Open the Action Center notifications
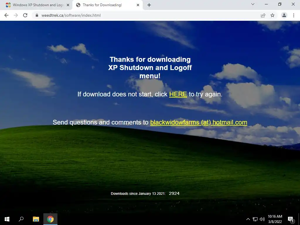This screenshot has height=225, width=300. 291,219
